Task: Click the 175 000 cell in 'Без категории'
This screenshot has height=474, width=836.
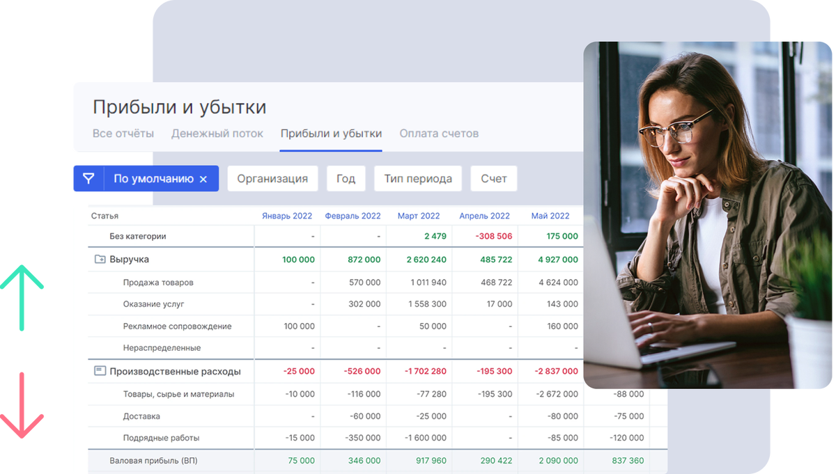Action: 562,236
